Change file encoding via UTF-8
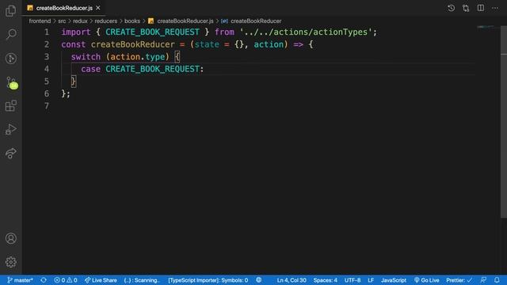 [353, 280]
